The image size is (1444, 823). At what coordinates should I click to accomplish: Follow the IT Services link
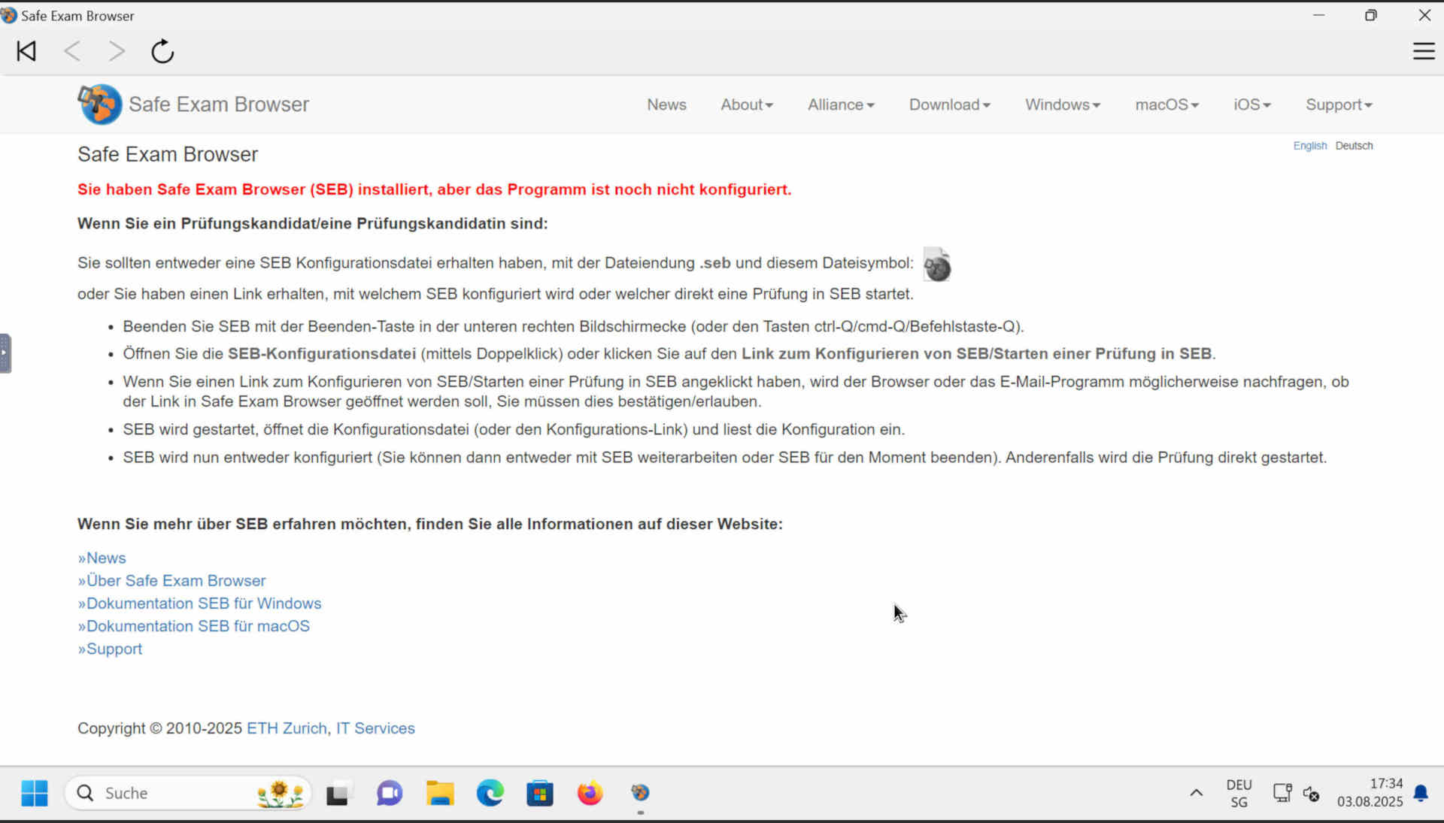click(375, 728)
